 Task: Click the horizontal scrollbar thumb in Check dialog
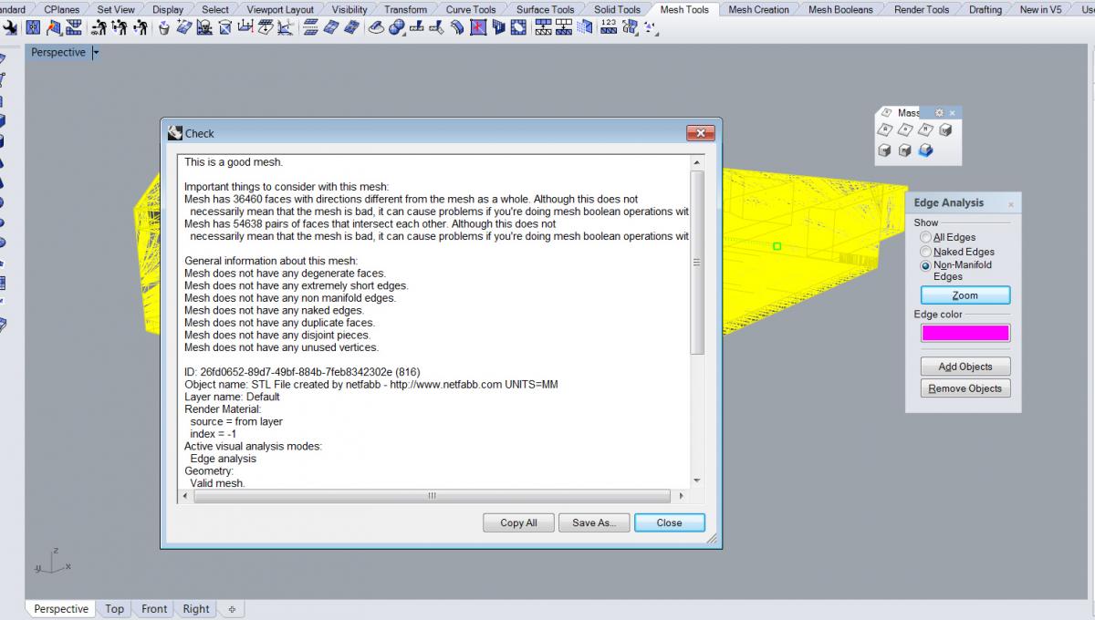(x=432, y=496)
